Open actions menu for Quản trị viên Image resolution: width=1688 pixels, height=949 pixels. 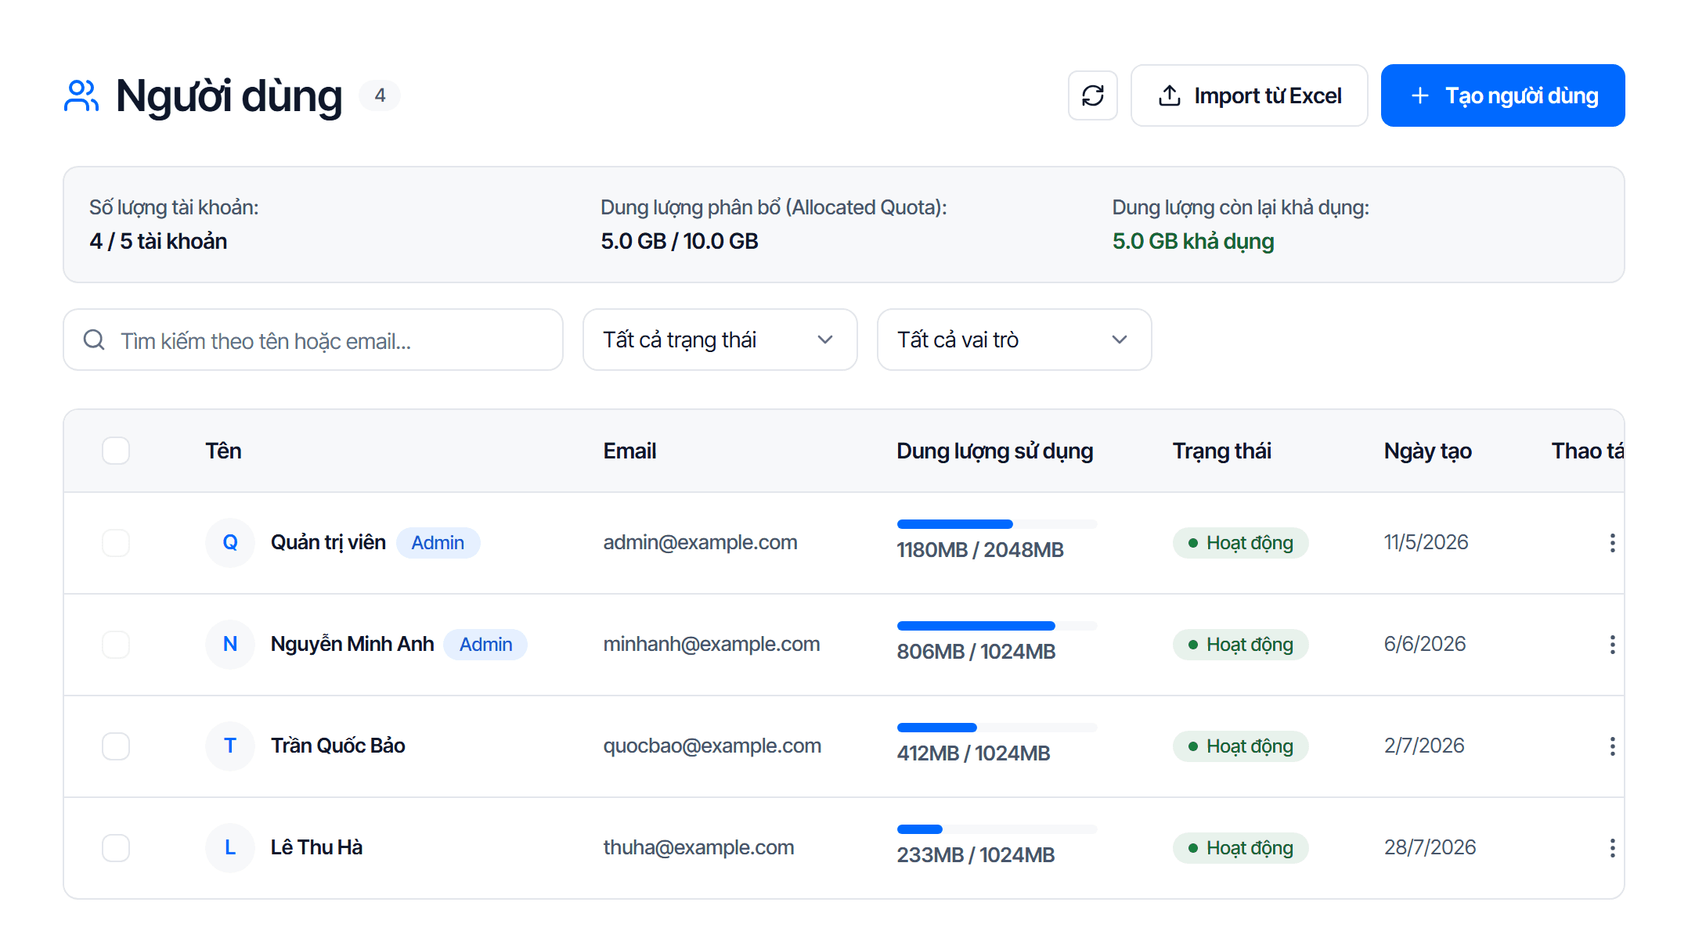click(1612, 543)
